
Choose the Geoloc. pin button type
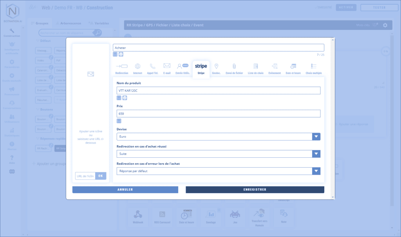point(216,68)
